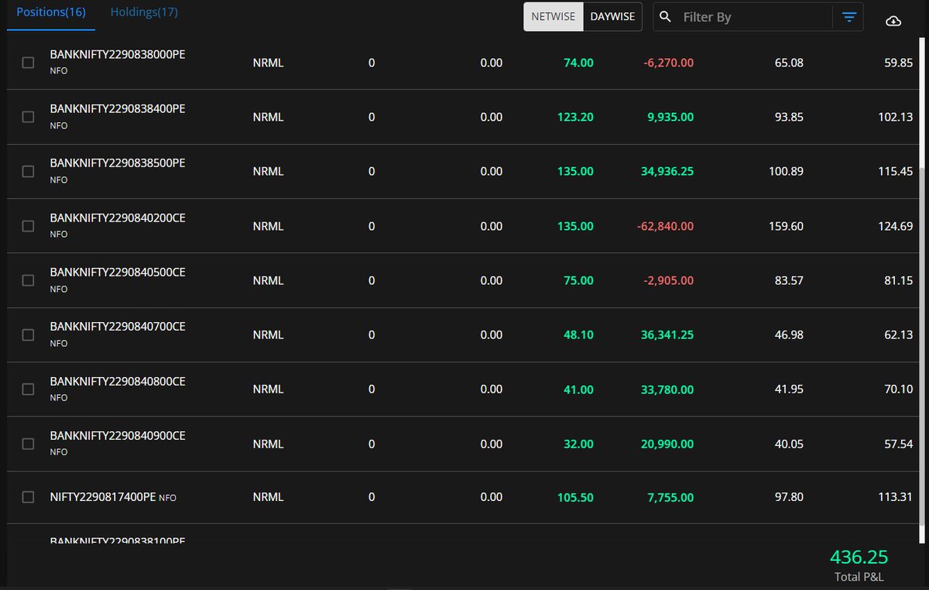Mark checkbox for BANKNIFTY2290840500CE

click(x=28, y=280)
